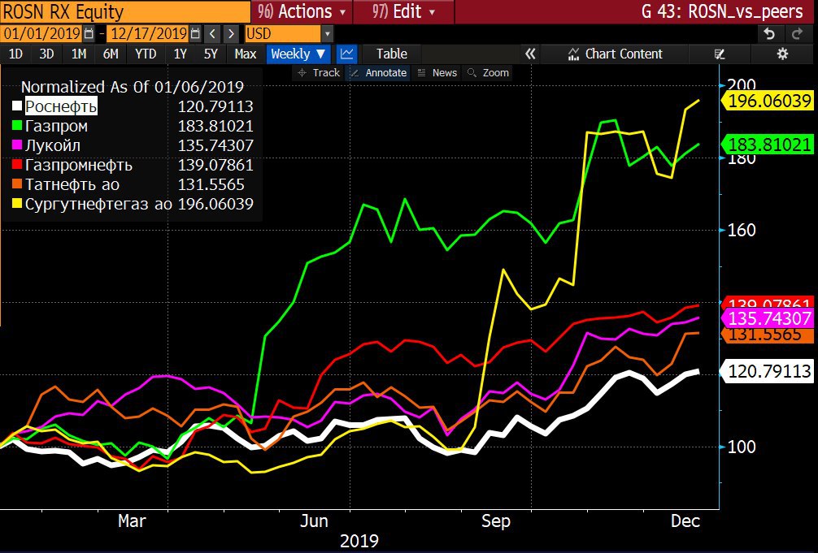
Task: Click the magenta Лукойл legend swatch
Action: pos(17,145)
